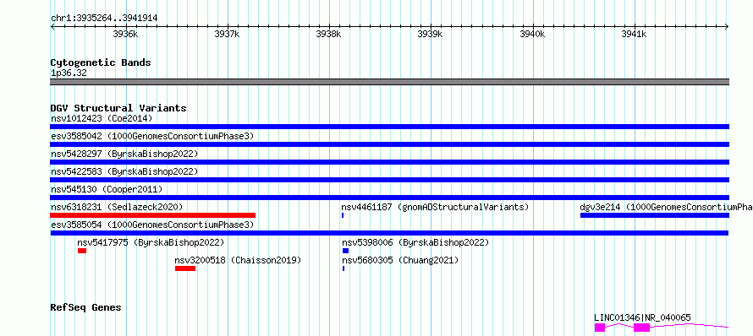
Task: Select the esv3585042 blue variant bar
Action: pos(389,144)
